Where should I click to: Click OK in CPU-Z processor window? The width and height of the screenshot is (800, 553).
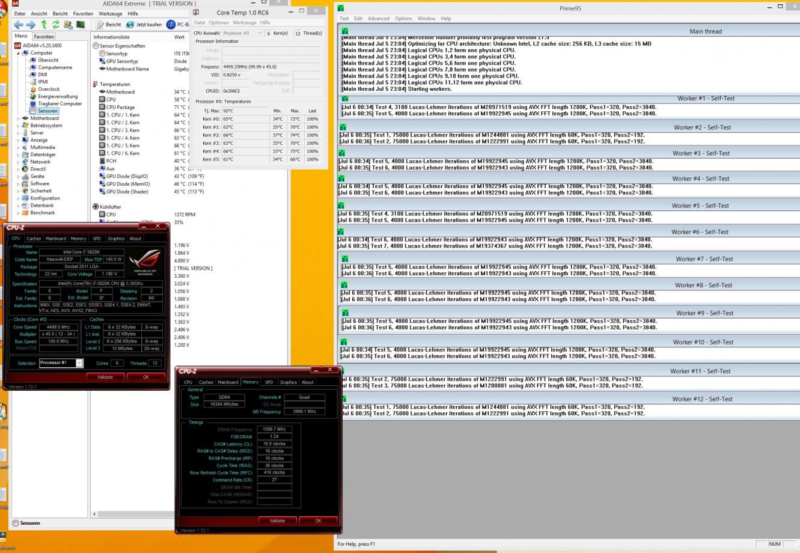[x=145, y=377]
